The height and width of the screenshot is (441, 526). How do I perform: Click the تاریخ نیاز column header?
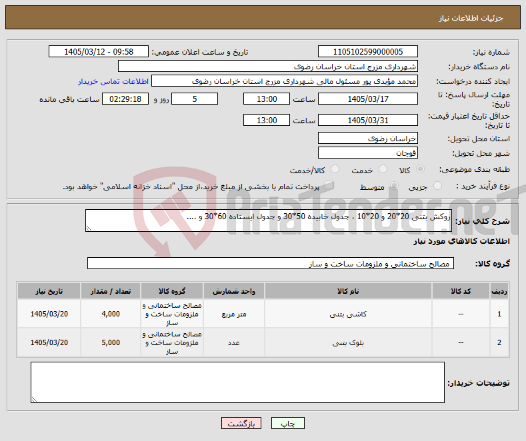[49, 291]
